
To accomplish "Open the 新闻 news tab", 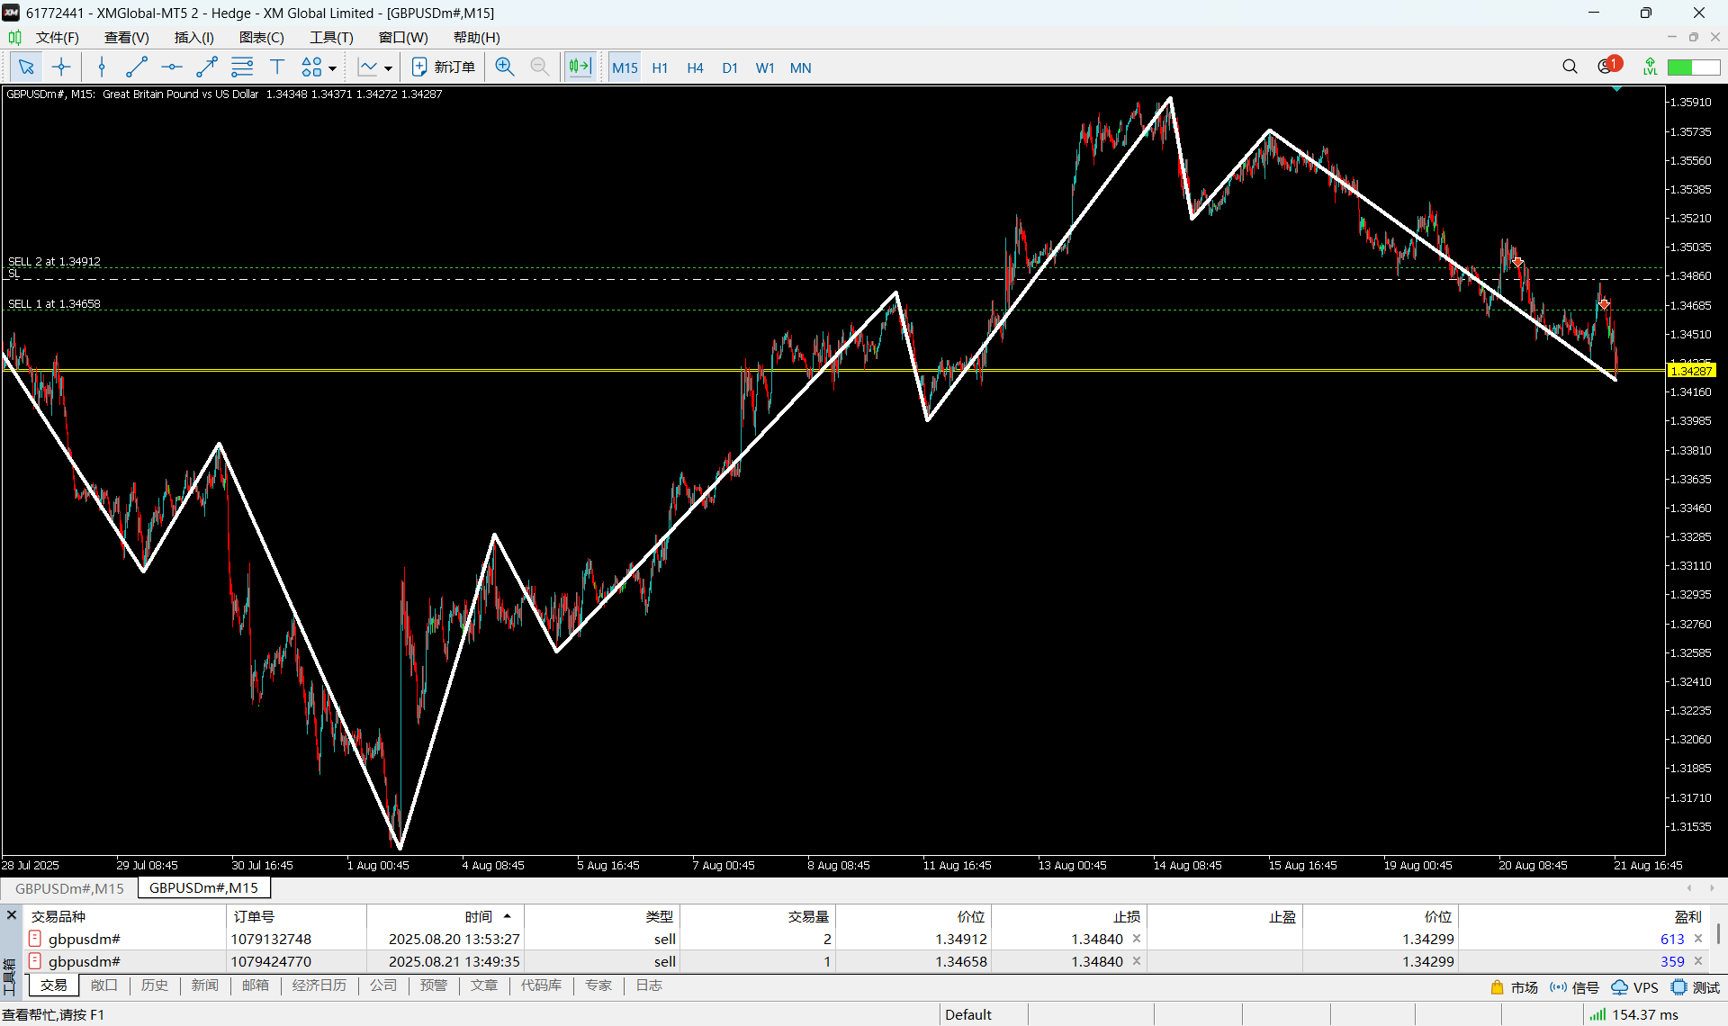I will click(x=205, y=985).
